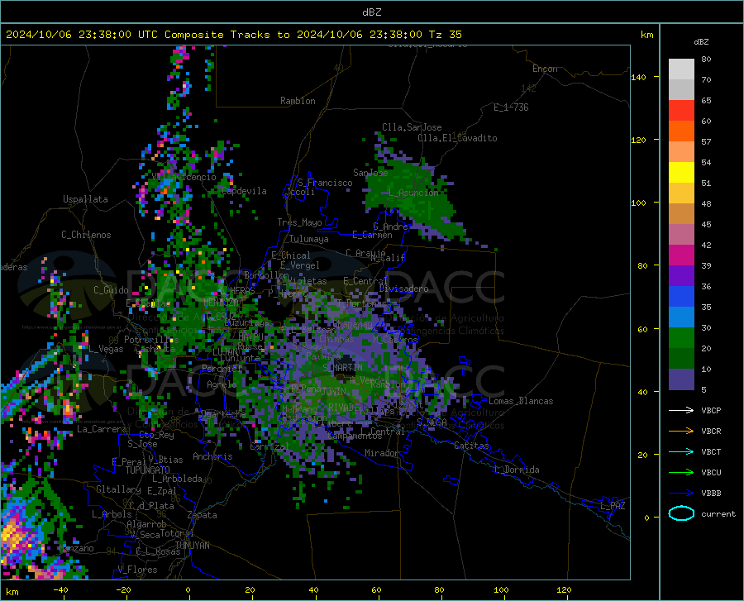Click the 'Potrerillos' map label
The height and width of the screenshot is (601, 744).
point(151,340)
